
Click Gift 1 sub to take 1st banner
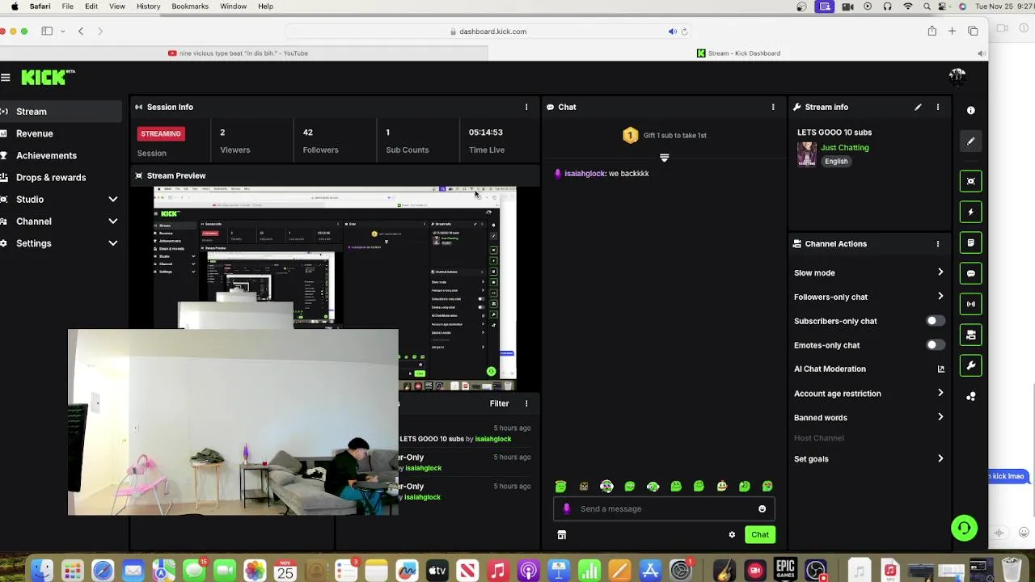click(665, 135)
